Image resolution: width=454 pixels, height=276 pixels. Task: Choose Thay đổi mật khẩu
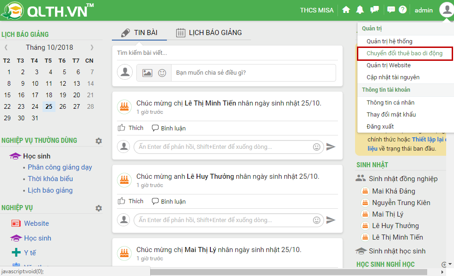tap(391, 115)
